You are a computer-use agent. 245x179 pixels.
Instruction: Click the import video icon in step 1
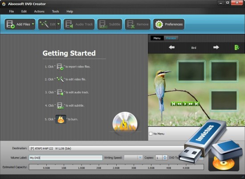click(x=60, y=67)
